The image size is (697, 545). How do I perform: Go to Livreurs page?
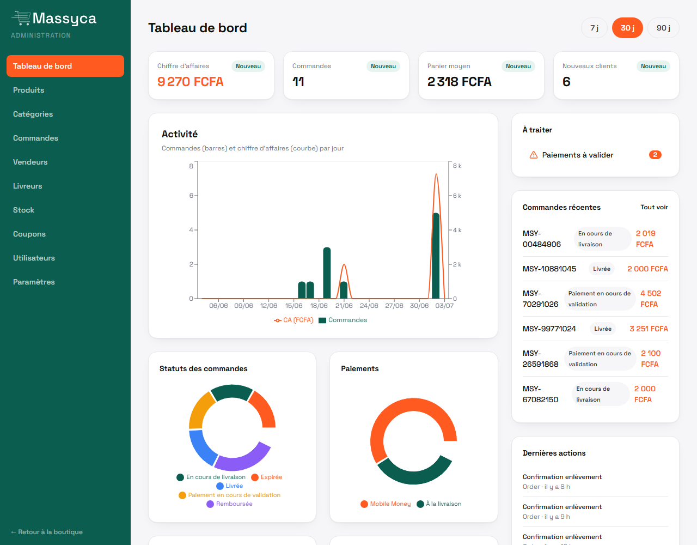click(65, 186)
